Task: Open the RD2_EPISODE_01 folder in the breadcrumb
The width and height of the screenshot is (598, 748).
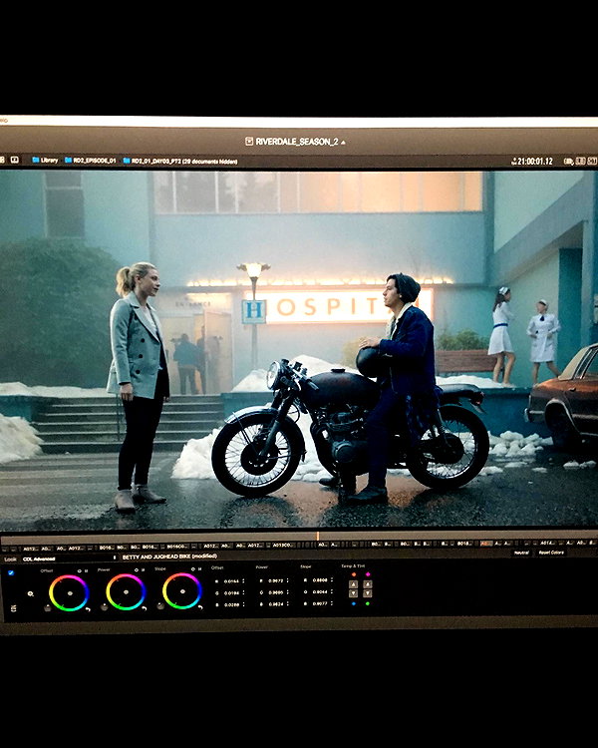Action: coord(90,161)
